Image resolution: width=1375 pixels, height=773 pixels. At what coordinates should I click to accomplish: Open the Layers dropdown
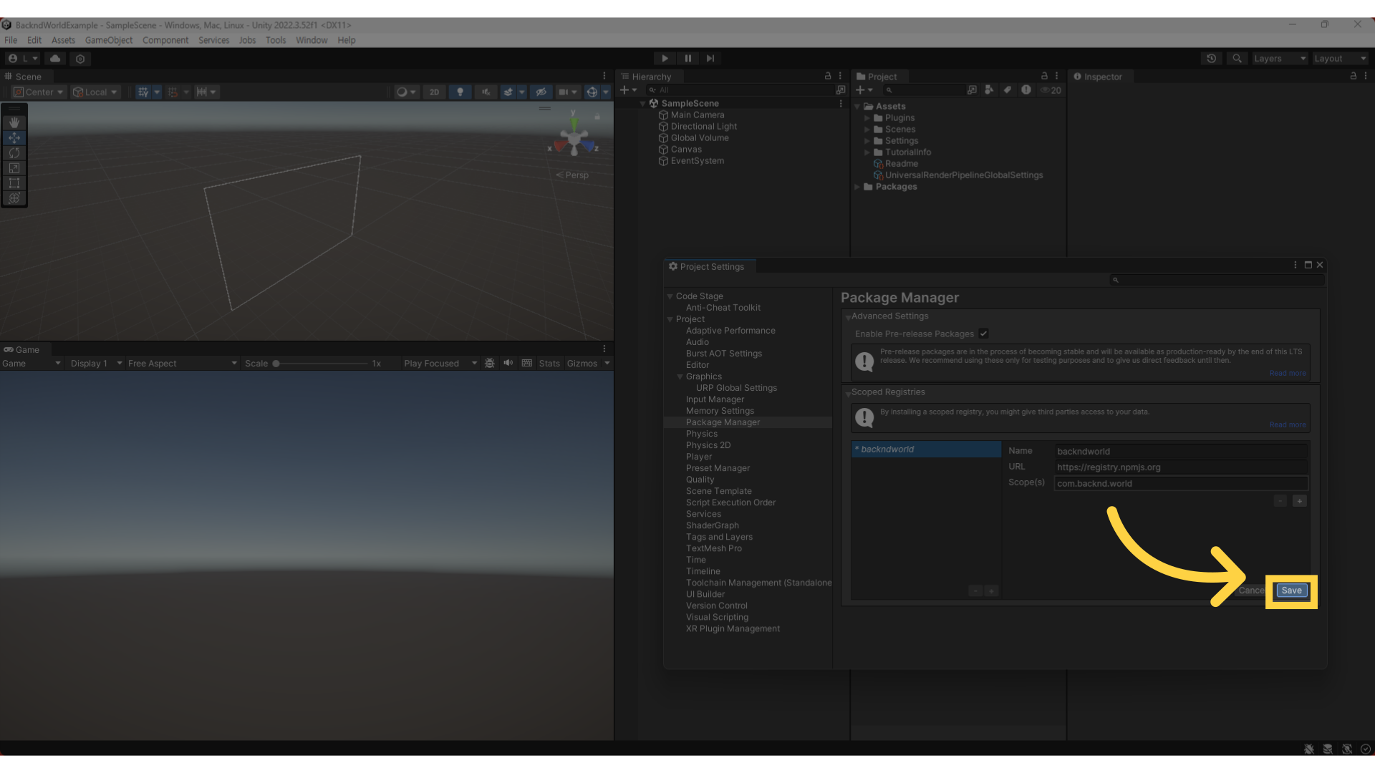click(x=1280, y=59)
